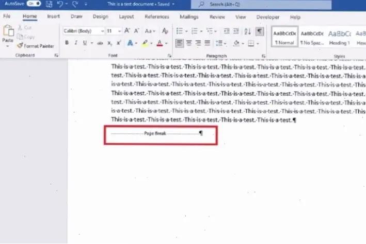Open Customize Quick Access Toolbar dropdown
The height and width of the screenshot is (244, 366).
click(x=86, y=4)
